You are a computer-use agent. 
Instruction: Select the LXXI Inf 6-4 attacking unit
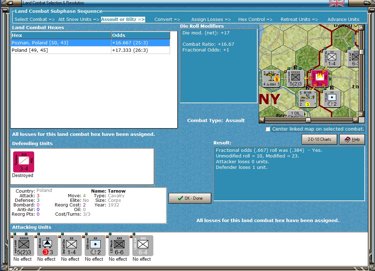point(143,246)
